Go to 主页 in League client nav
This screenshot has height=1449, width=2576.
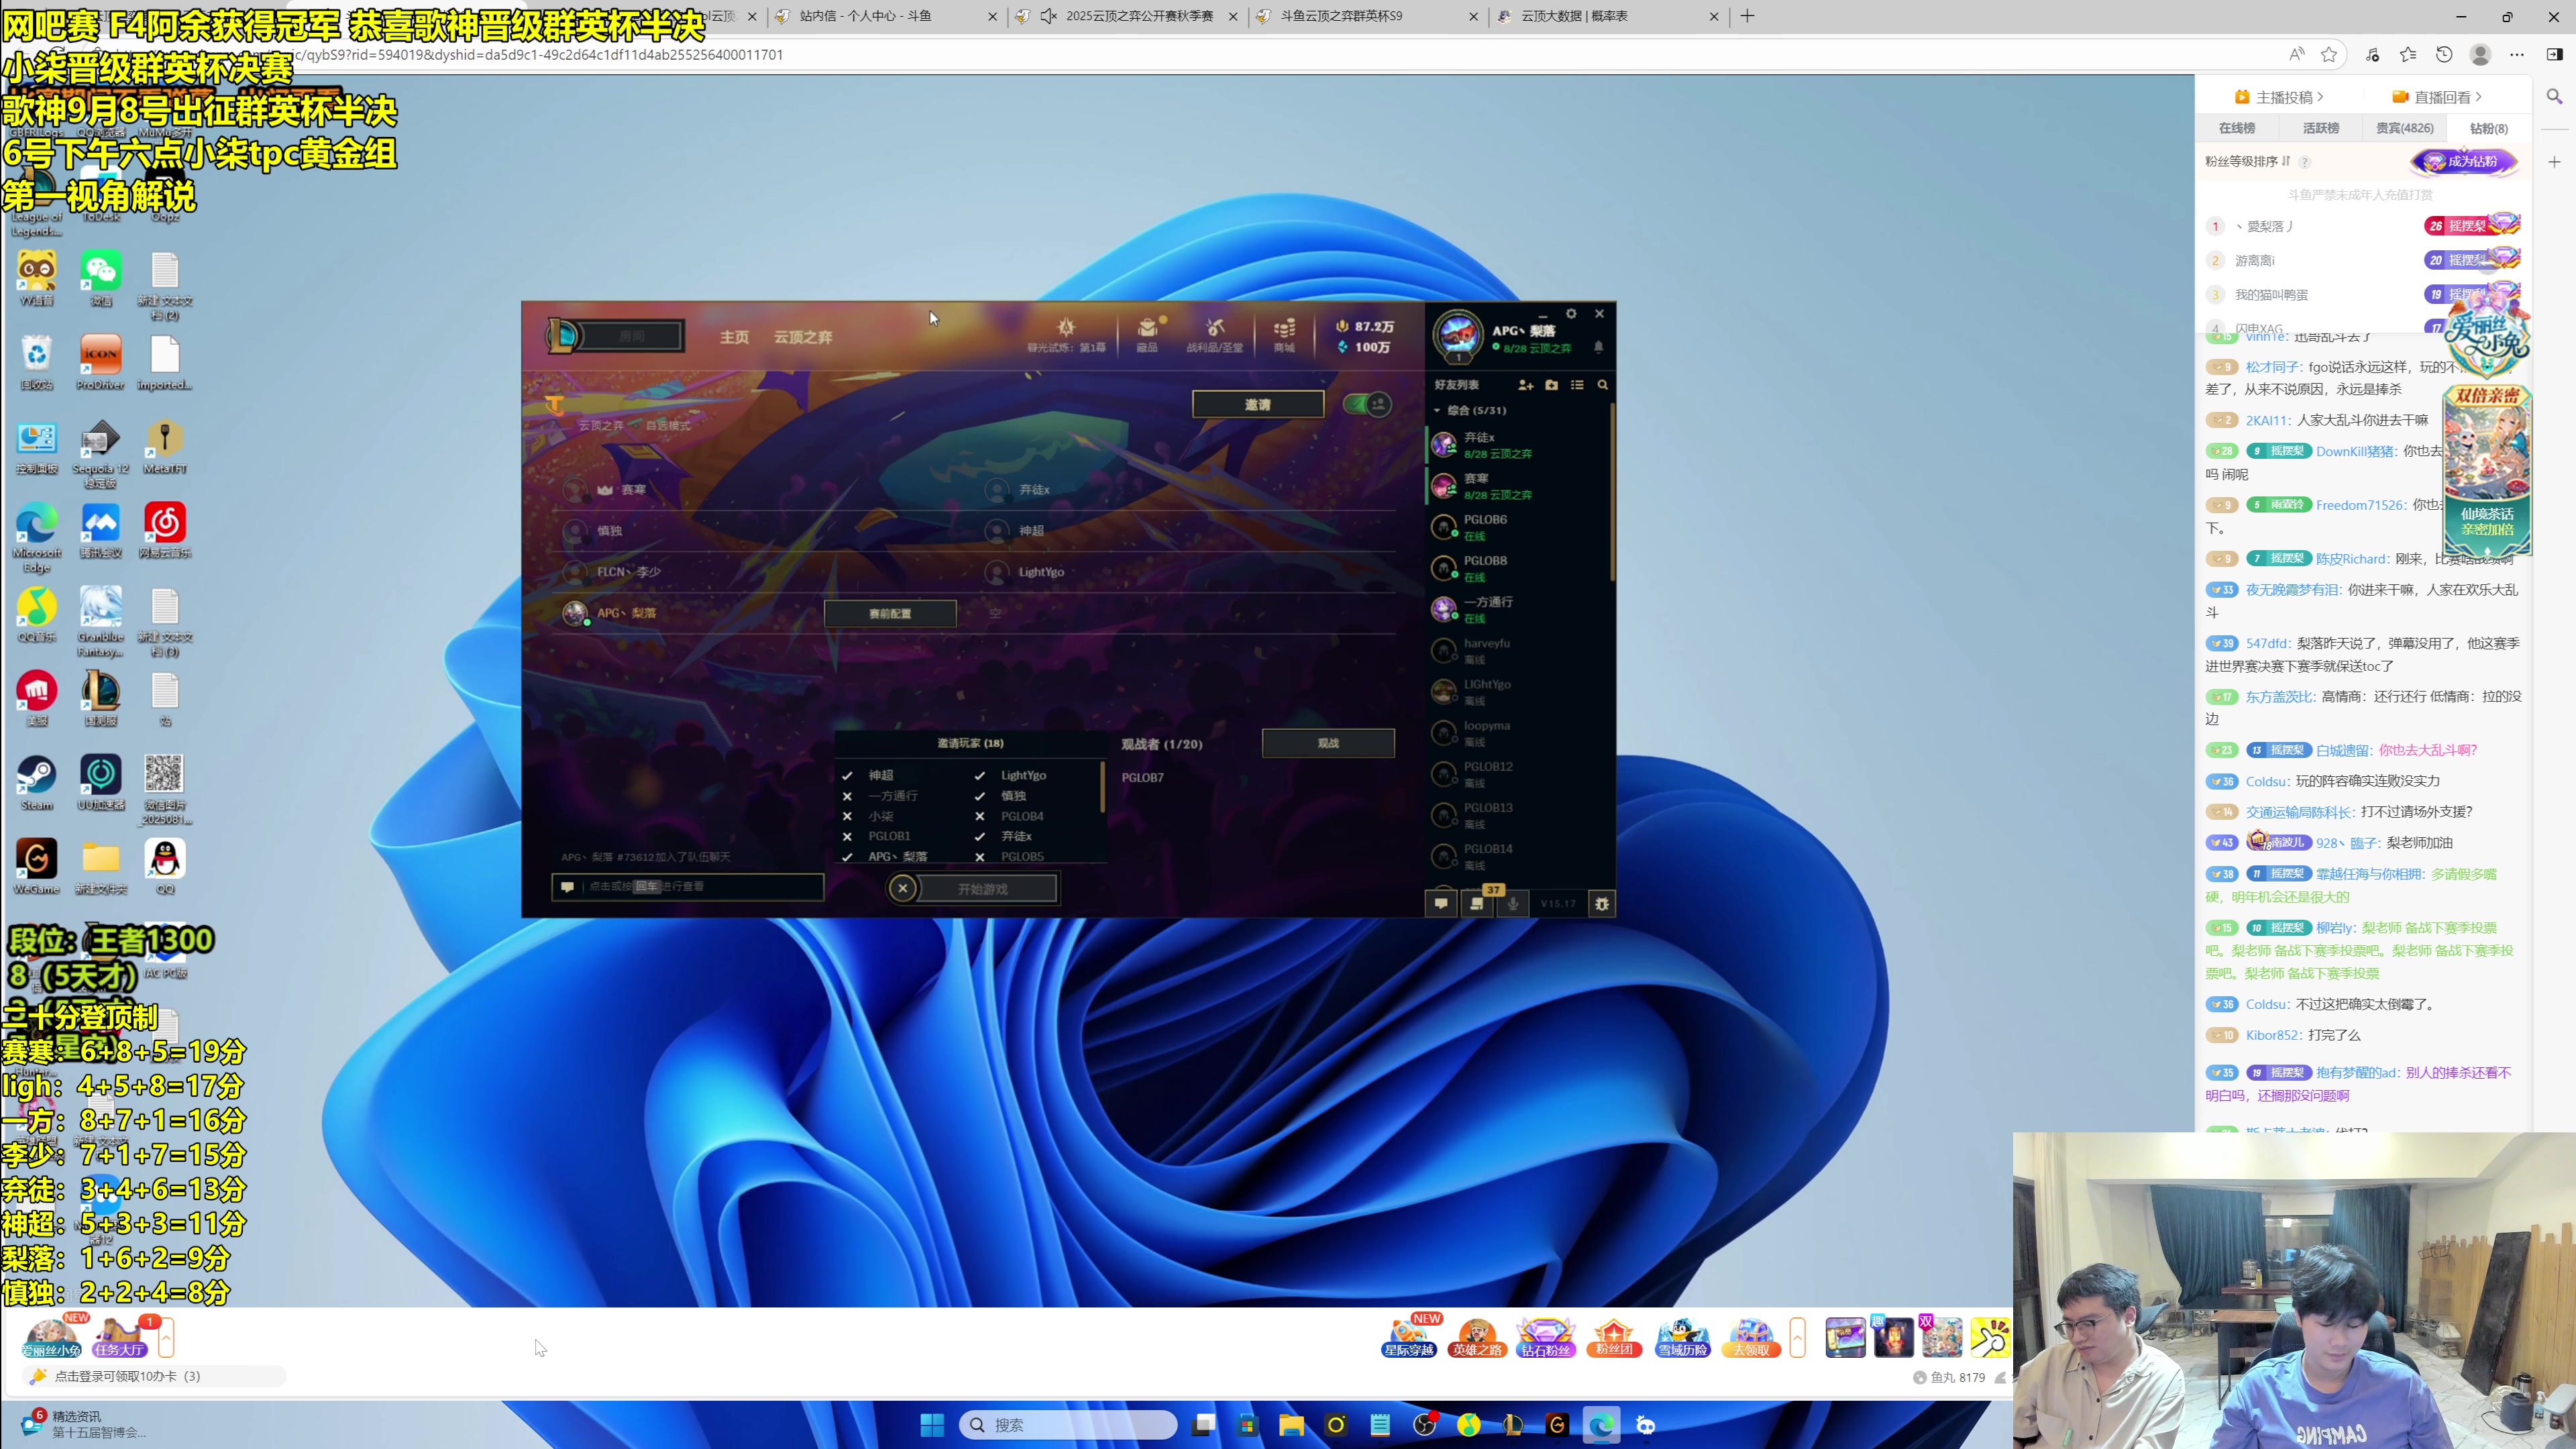pos(734,337)
